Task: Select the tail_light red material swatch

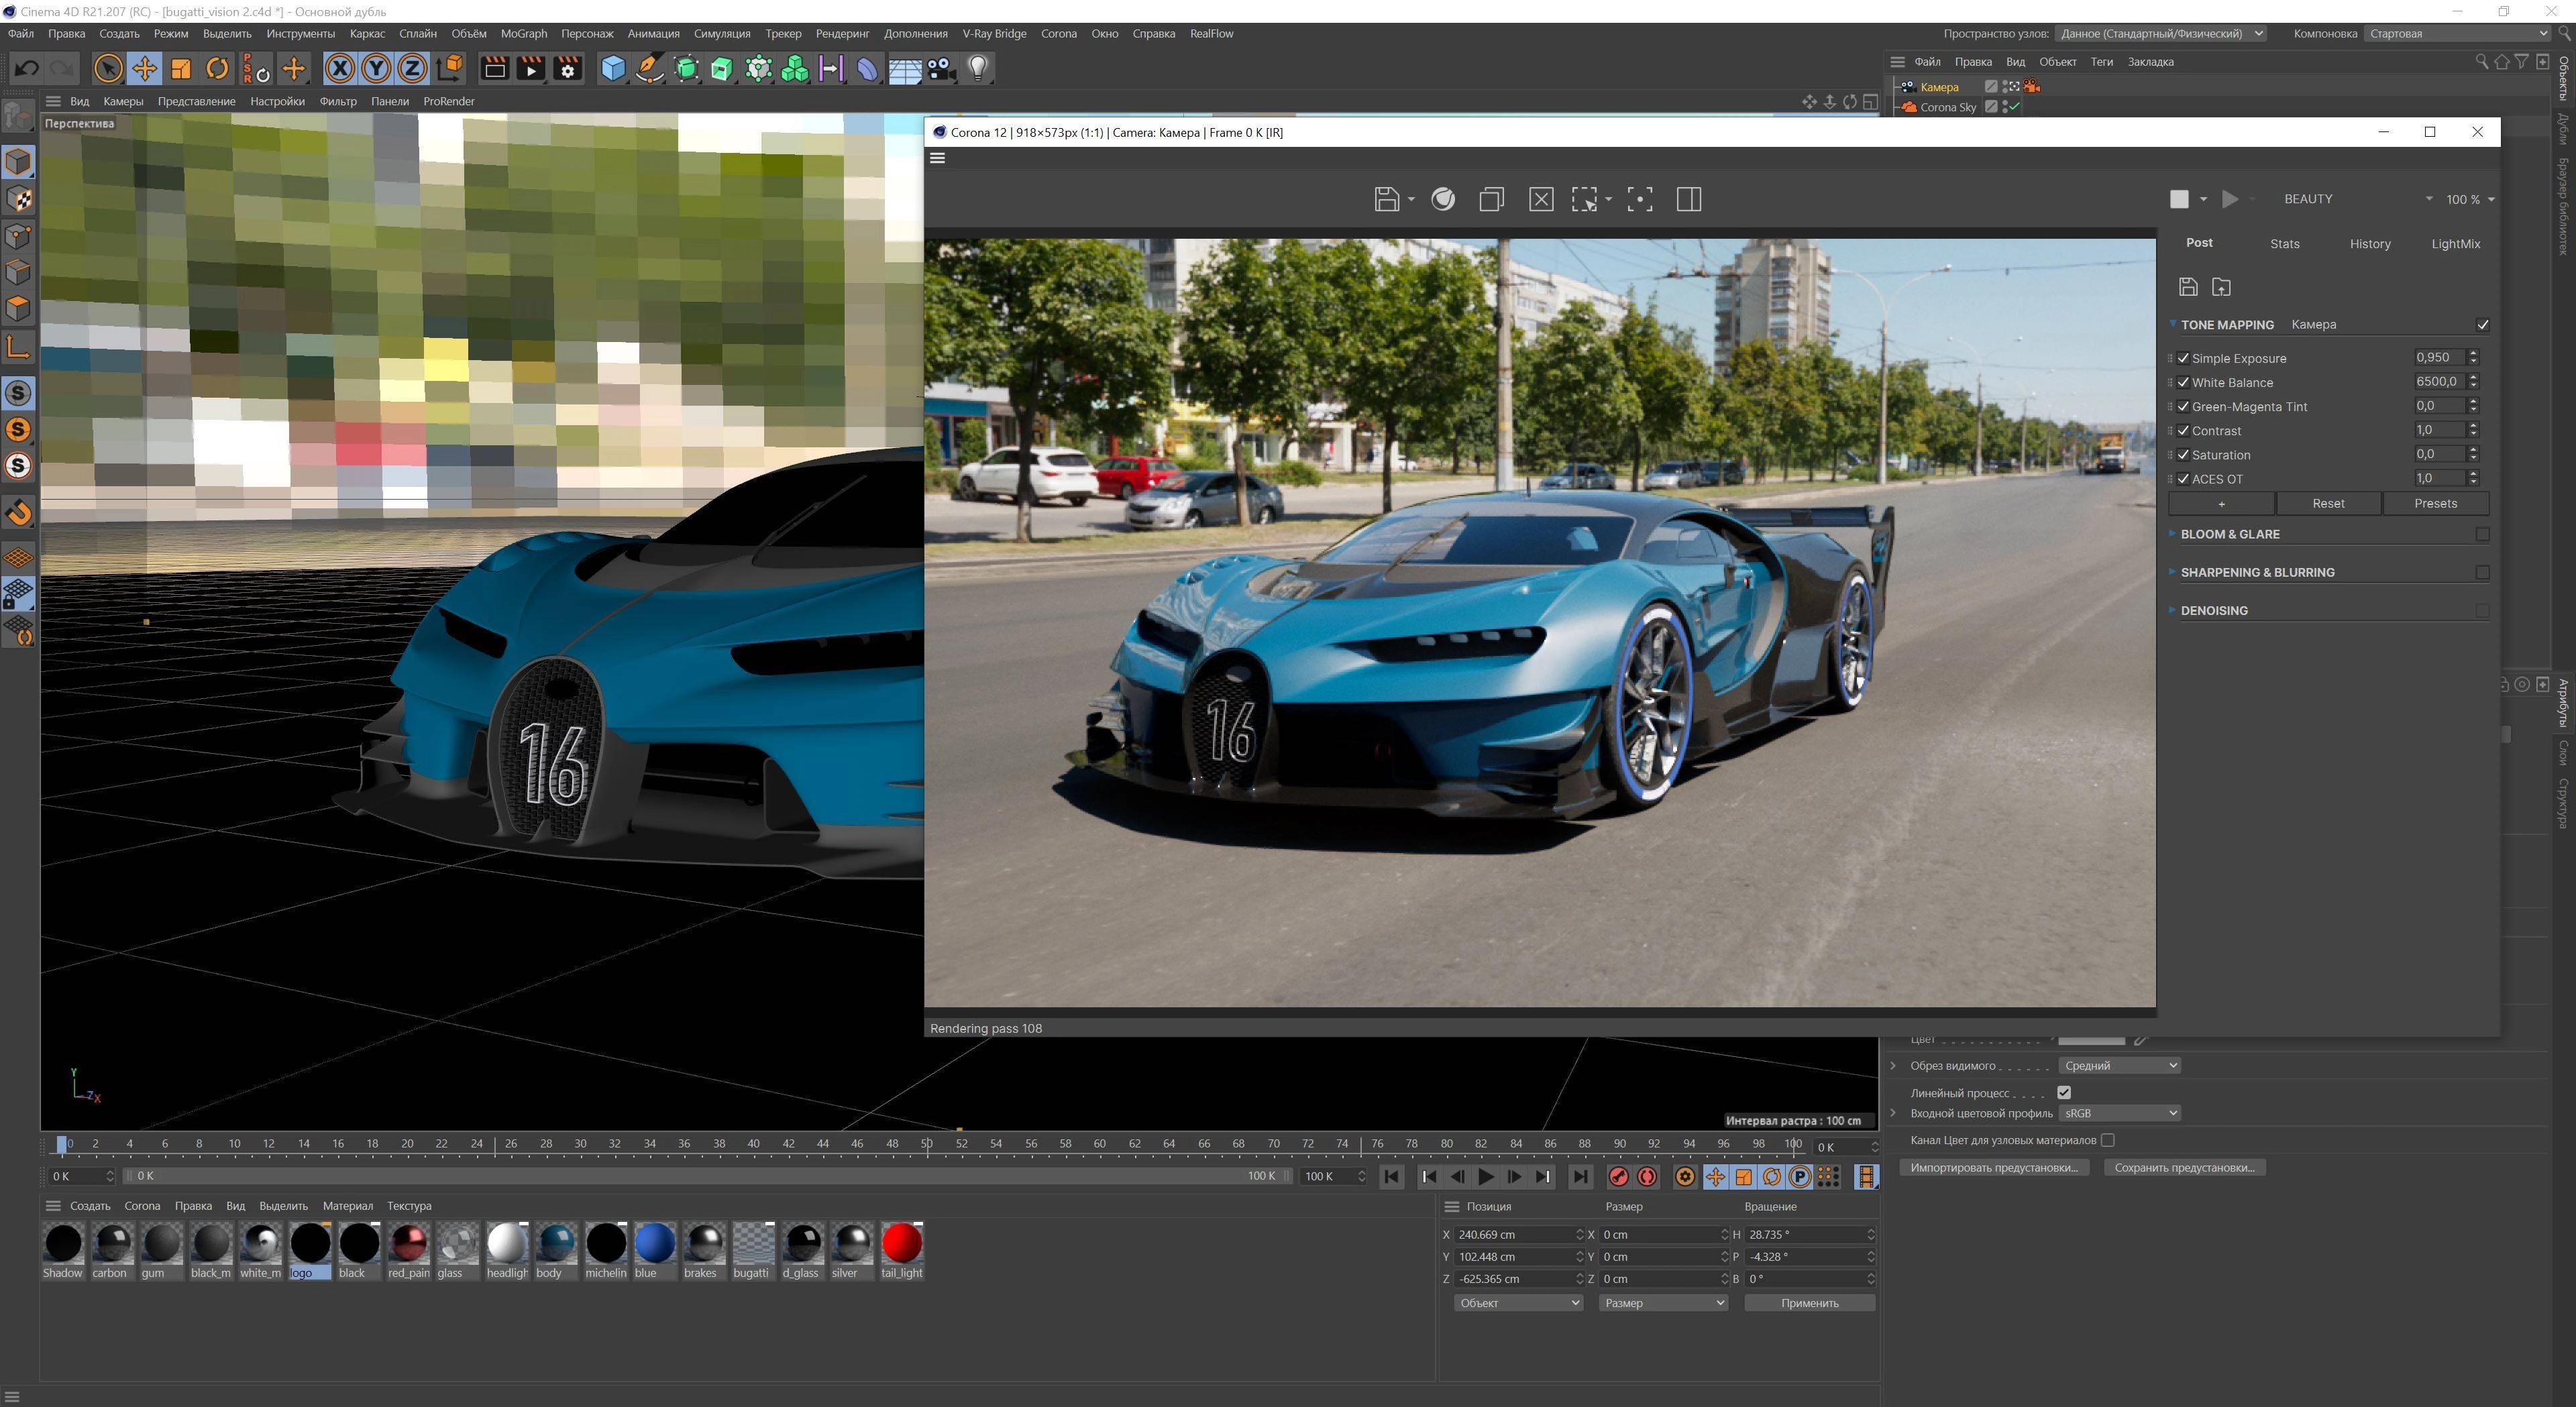Action: tap(901, 1243)
